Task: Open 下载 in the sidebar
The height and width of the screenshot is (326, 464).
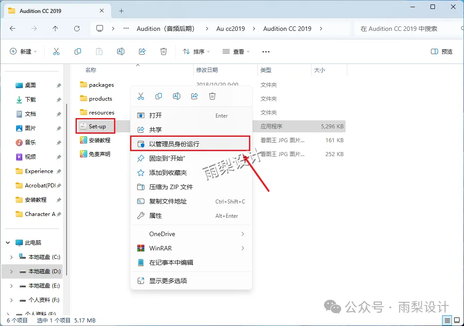Action: [25, 99]
